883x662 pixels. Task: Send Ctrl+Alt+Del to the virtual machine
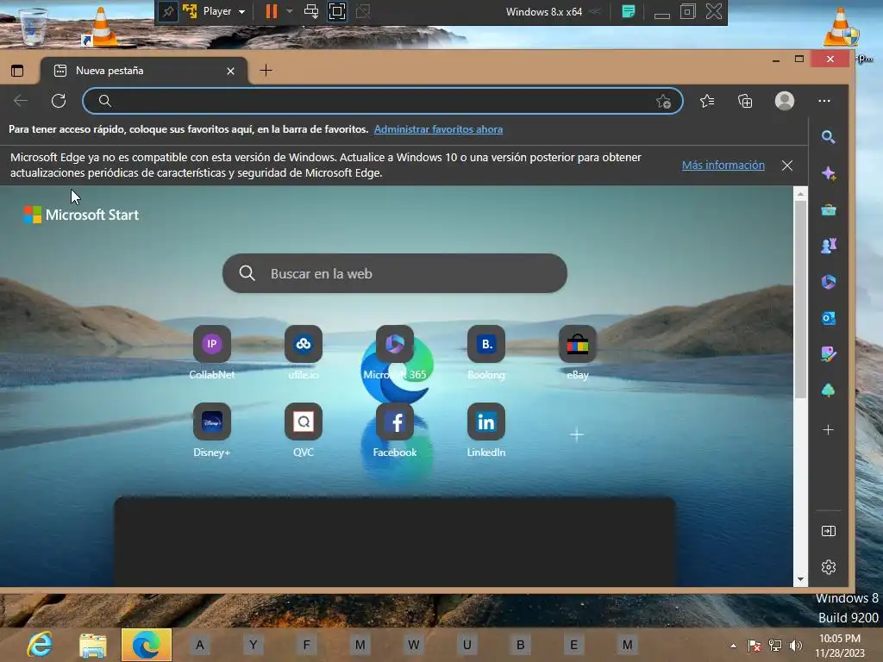pos(310,11)
